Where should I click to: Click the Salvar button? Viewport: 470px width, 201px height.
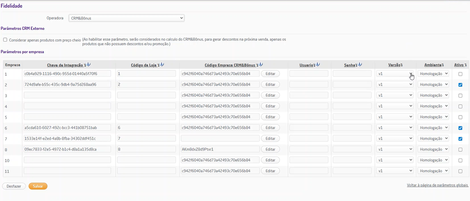tap(38, 186)
